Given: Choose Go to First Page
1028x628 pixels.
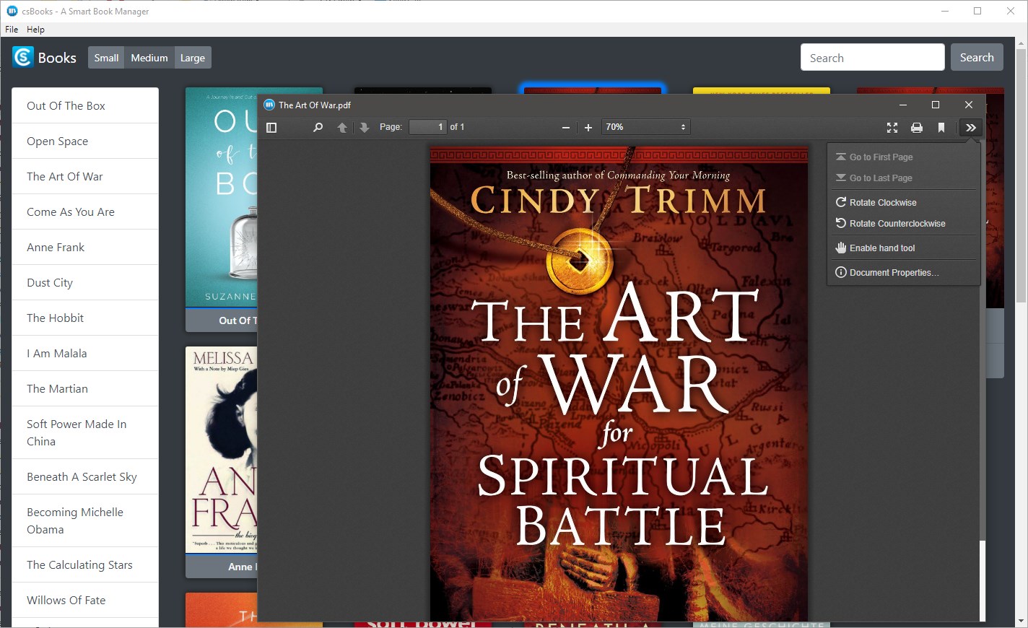Looking at the screenshot, I should (904, 157).
